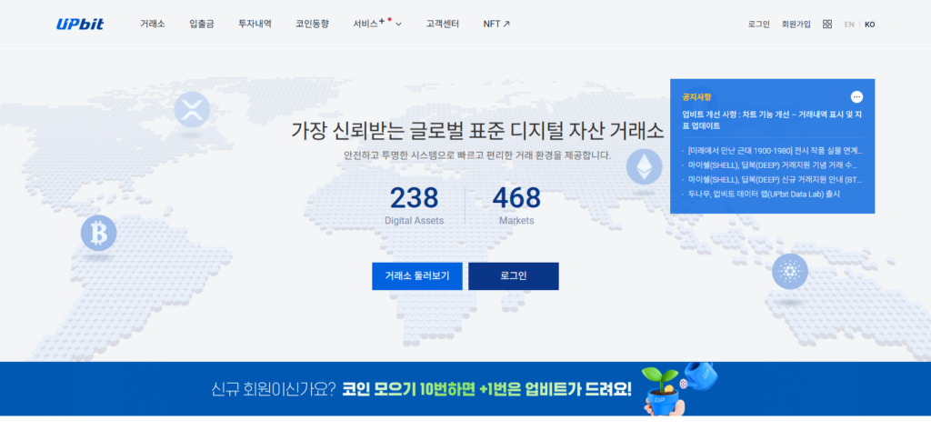Click the XRP coin icon on map

coord(192,110)
